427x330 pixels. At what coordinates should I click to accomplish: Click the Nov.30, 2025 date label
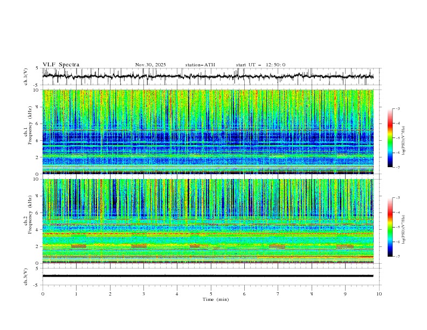150,65
